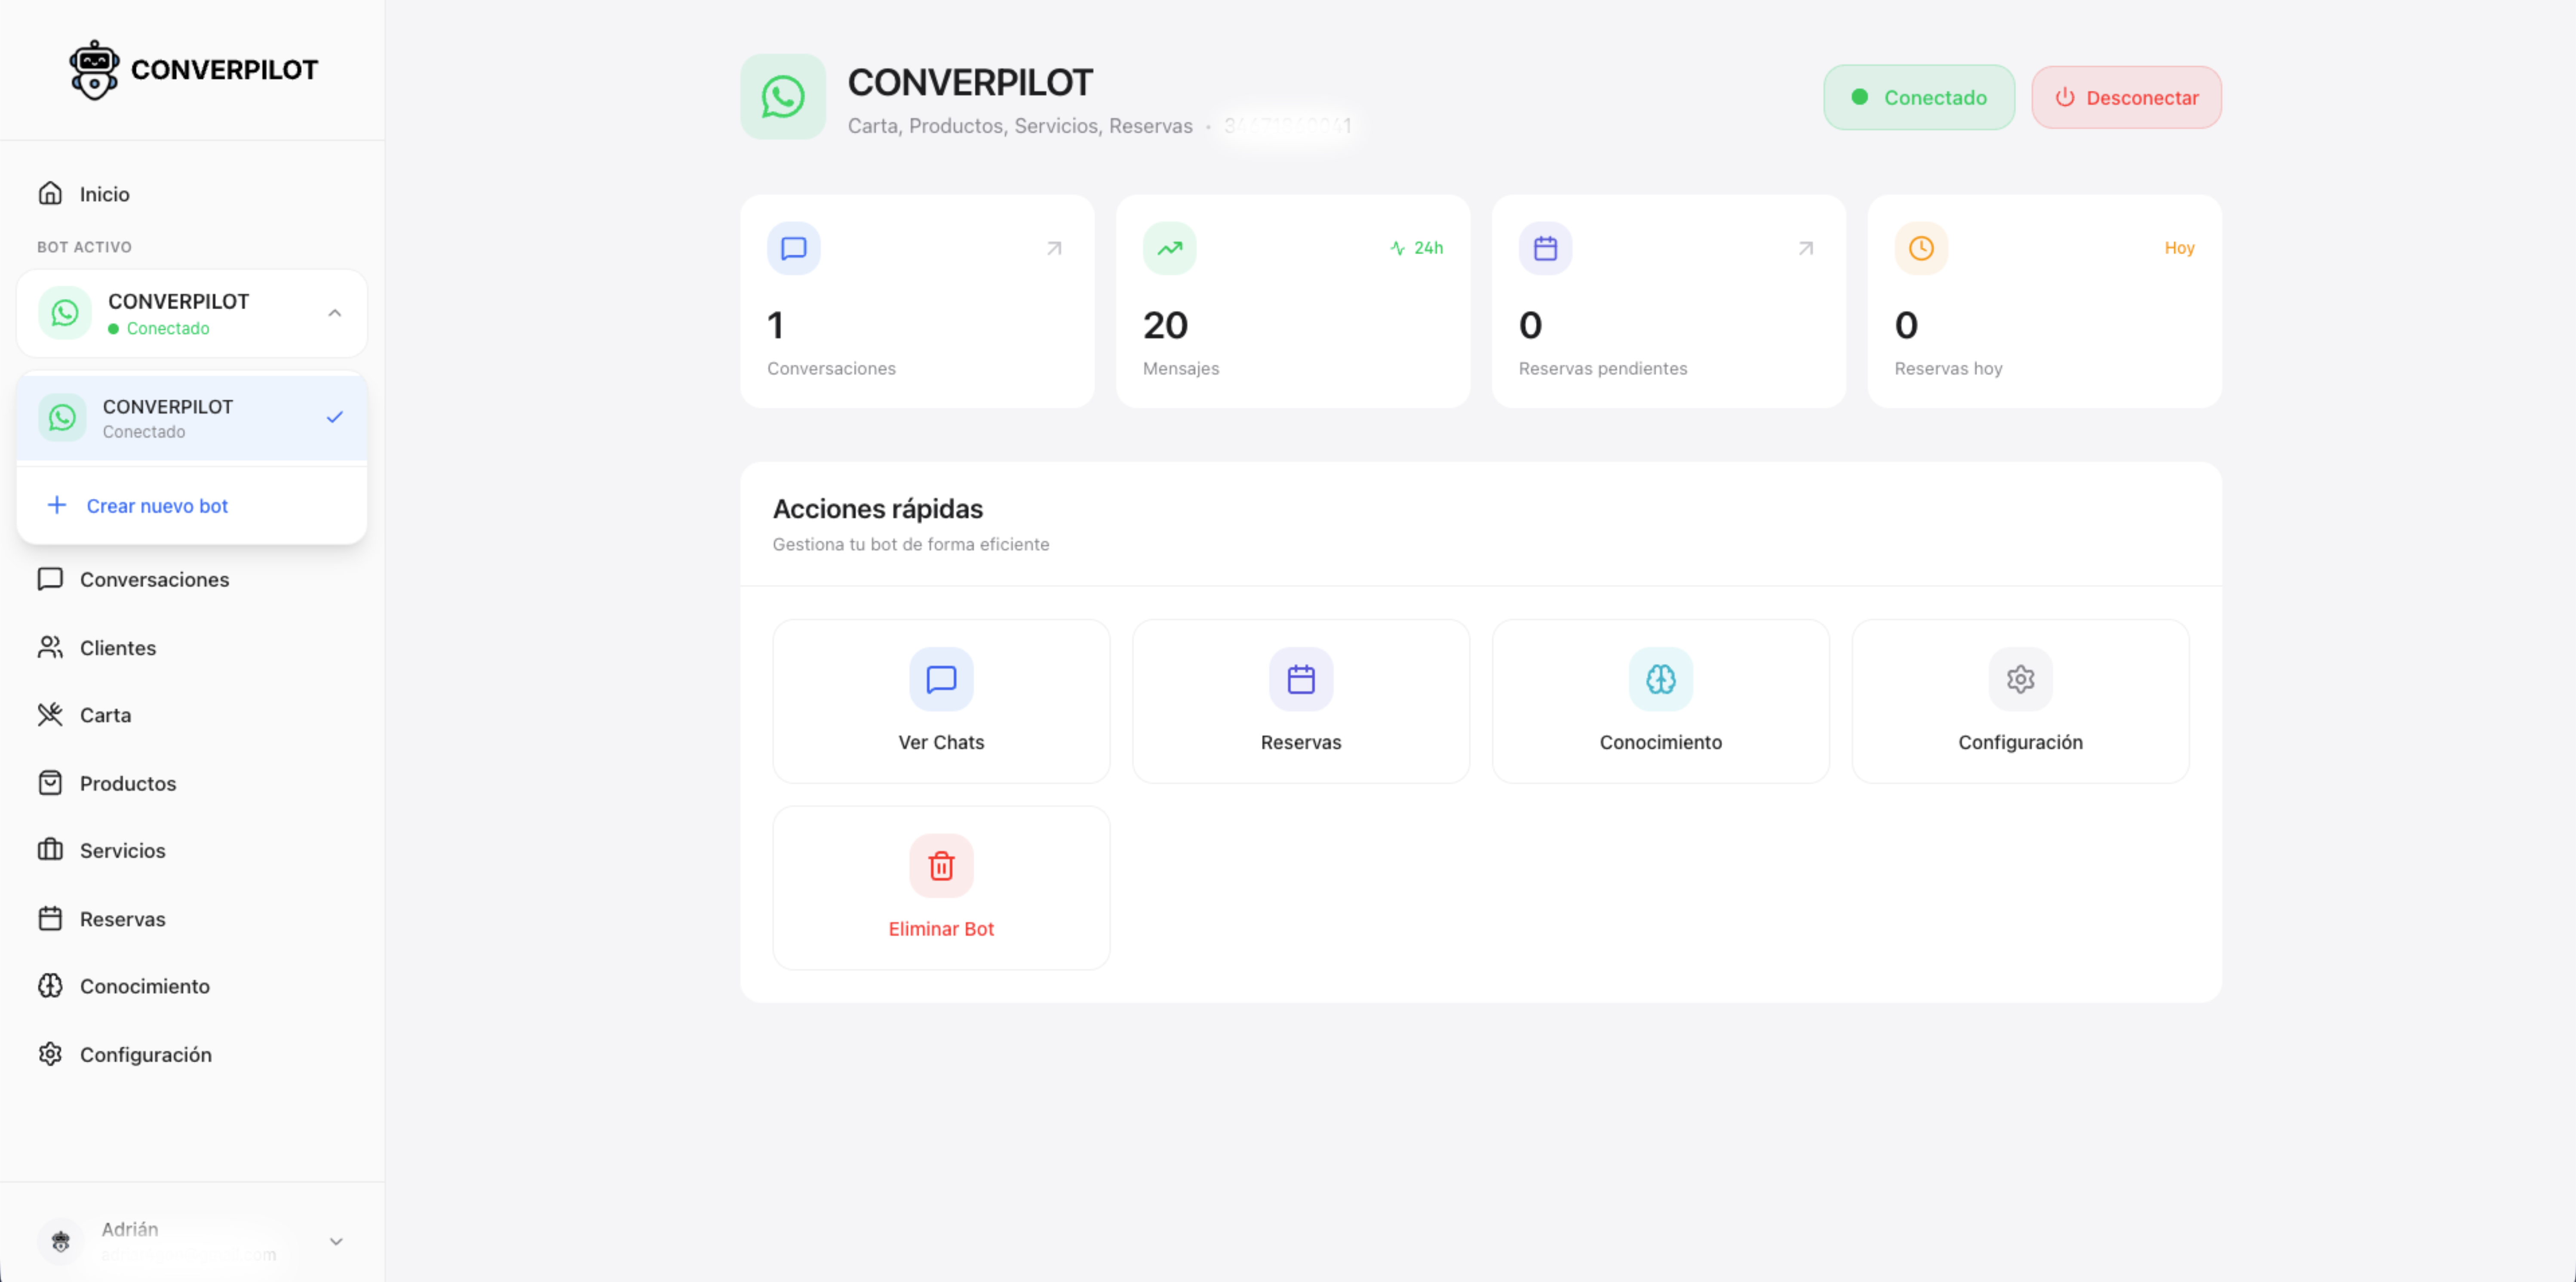Screen dimensions: 2576x1282
Task: Open the Ver Chats quick action
Action: 940,700
